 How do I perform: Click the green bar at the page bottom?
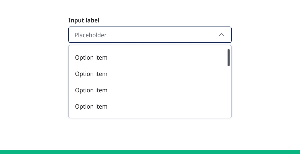point(150,152)
